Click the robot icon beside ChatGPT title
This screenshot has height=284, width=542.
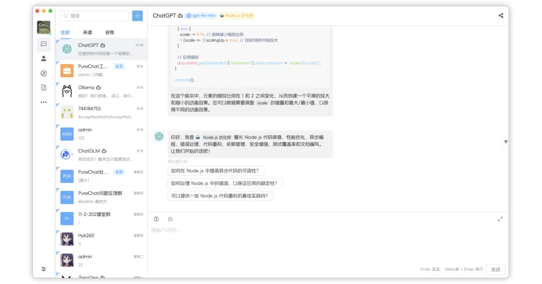(181, 15)
